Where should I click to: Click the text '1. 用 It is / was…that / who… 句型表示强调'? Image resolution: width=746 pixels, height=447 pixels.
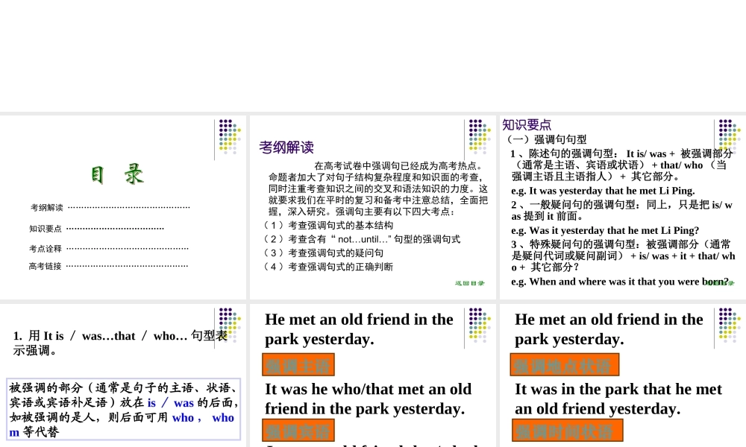click(x=120, y=343)
